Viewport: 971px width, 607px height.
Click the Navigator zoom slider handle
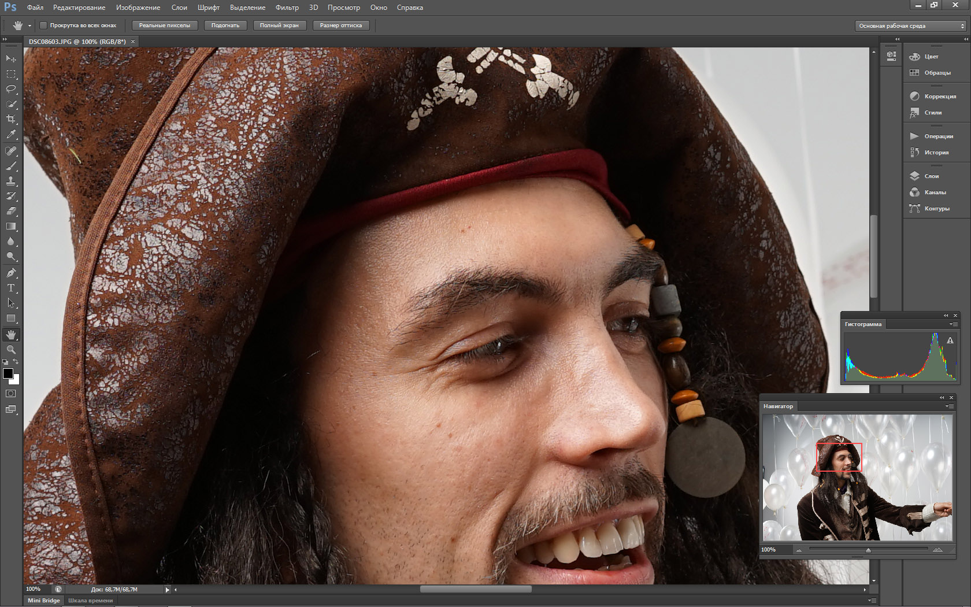tap(868, 550)
